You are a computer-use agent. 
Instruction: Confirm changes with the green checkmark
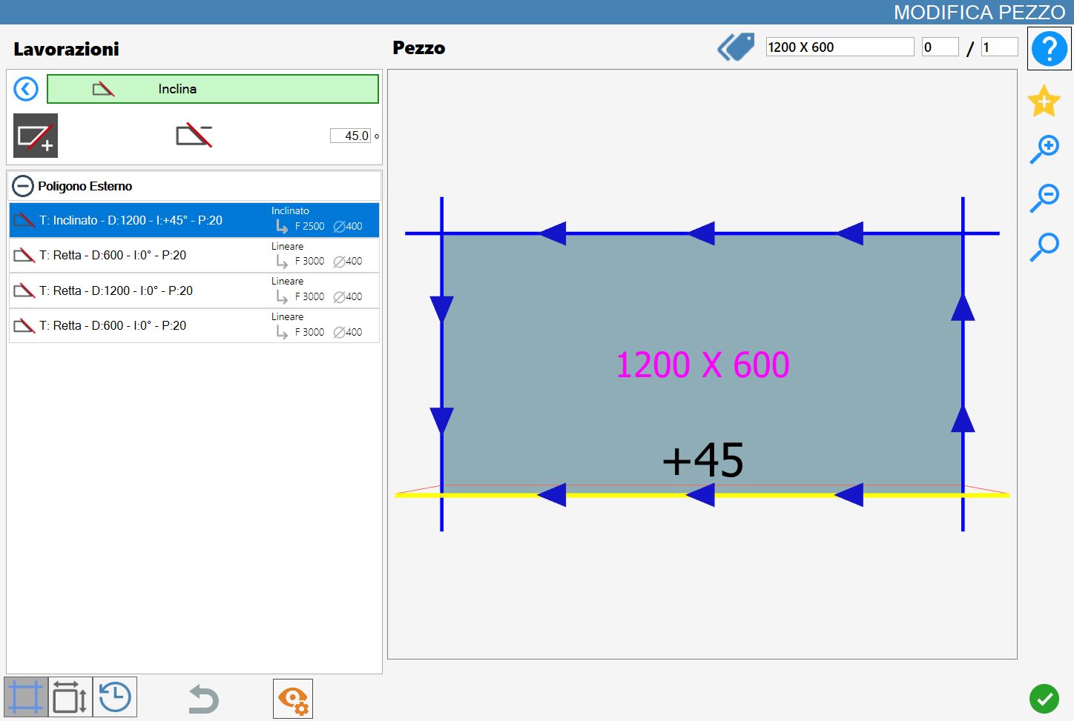coord(1044,698)
